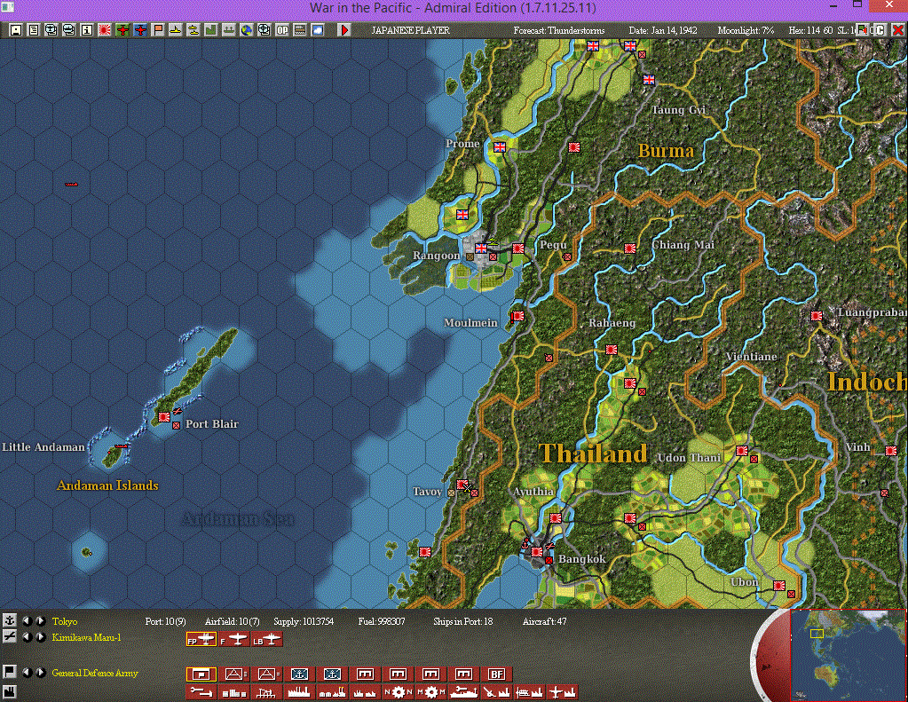This screenshot has height=702, width=908.
Task: Select the Japanese base at Bangkok
Action: click(537, 552)
